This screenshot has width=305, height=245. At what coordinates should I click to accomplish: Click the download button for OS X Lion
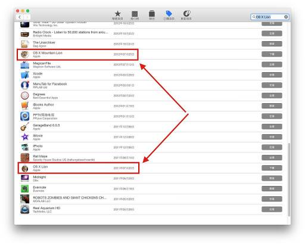[272, 168]
